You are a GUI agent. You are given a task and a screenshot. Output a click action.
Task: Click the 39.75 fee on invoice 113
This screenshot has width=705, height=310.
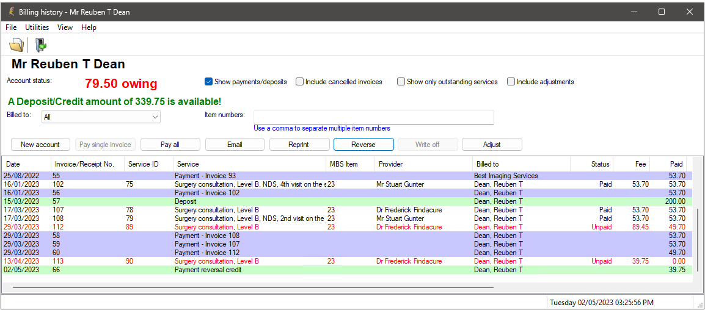[x=640, y=261]
